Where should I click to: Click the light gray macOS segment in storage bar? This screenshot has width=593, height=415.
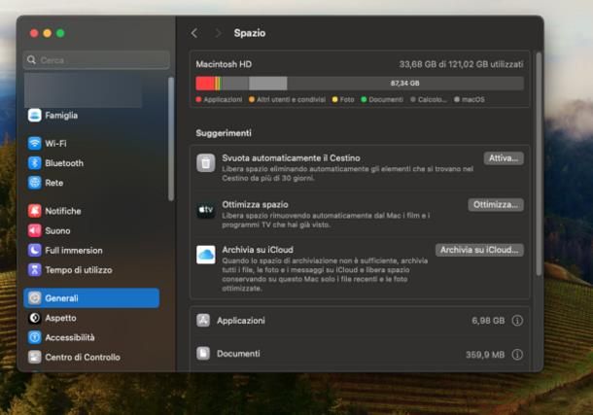267,84
